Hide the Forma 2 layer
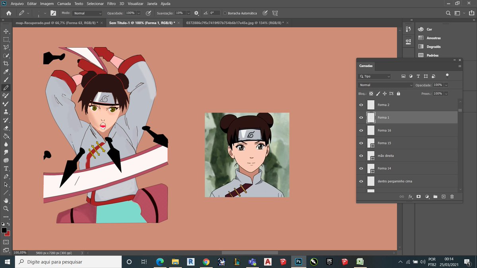Viewport: 477px width, 268px height. pyautogui.click(x=361, y=105)
